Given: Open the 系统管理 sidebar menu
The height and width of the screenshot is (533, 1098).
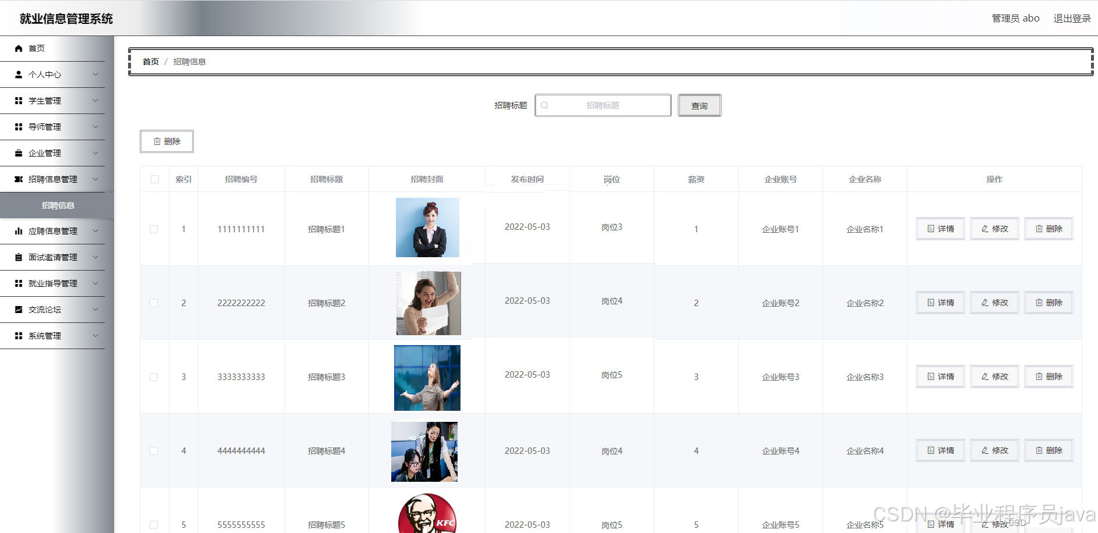Looking at the screenshot, I should (52, 336).
